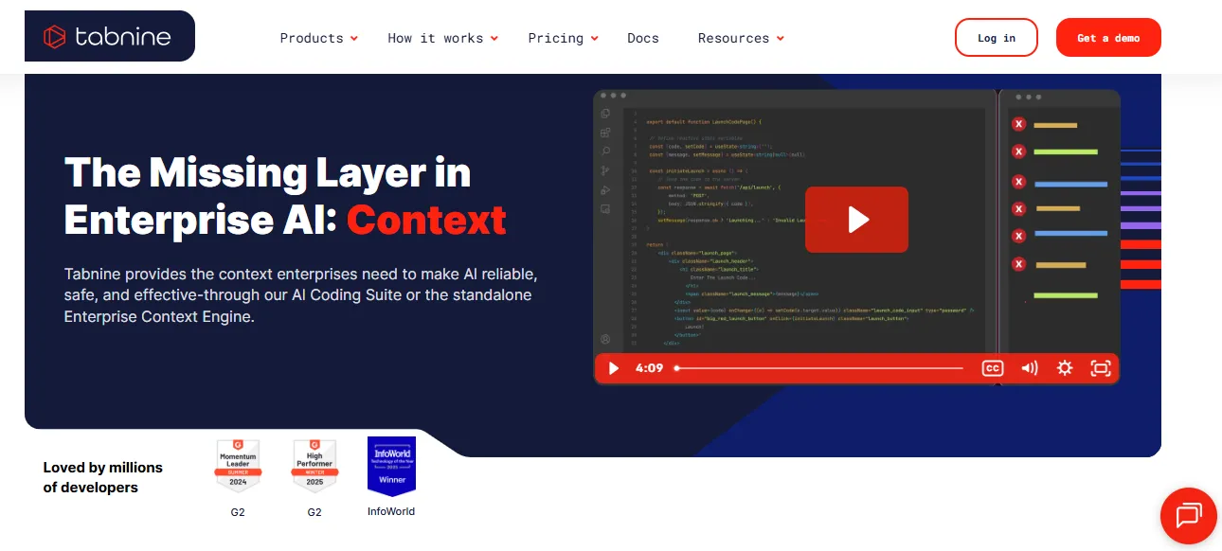1222x551 pixels.
Task: Open the G2 Momentum Leader 2024 badge
Action: [237, 465]
